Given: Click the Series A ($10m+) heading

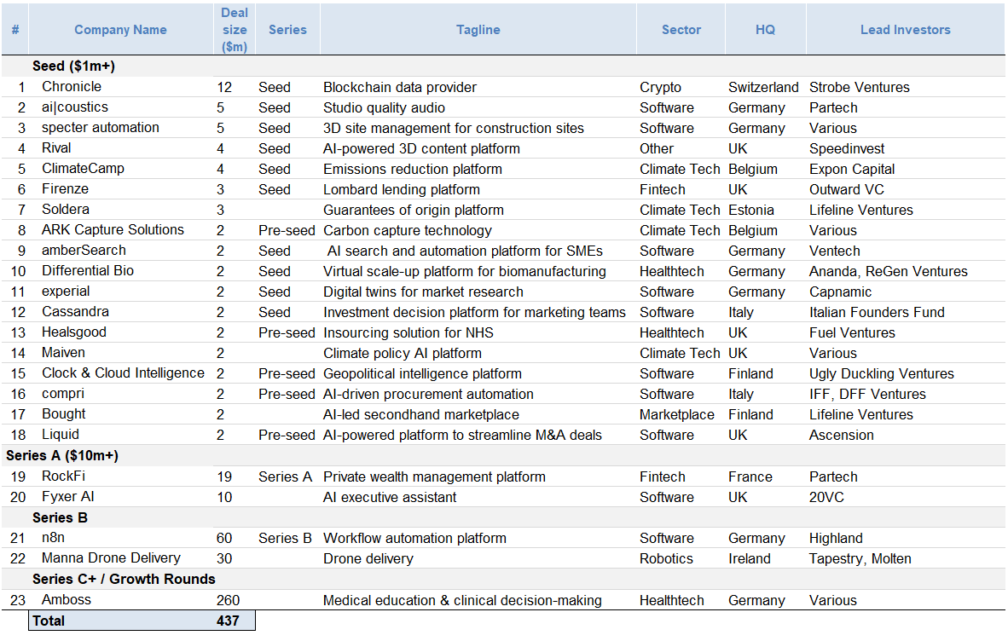Looking at the screenshot, I should [62, 455].
